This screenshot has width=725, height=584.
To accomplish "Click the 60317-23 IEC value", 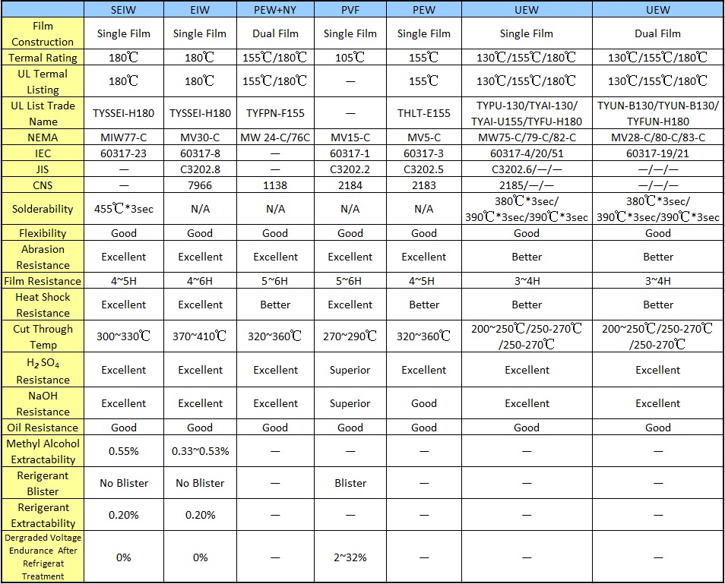I will 123,153.
